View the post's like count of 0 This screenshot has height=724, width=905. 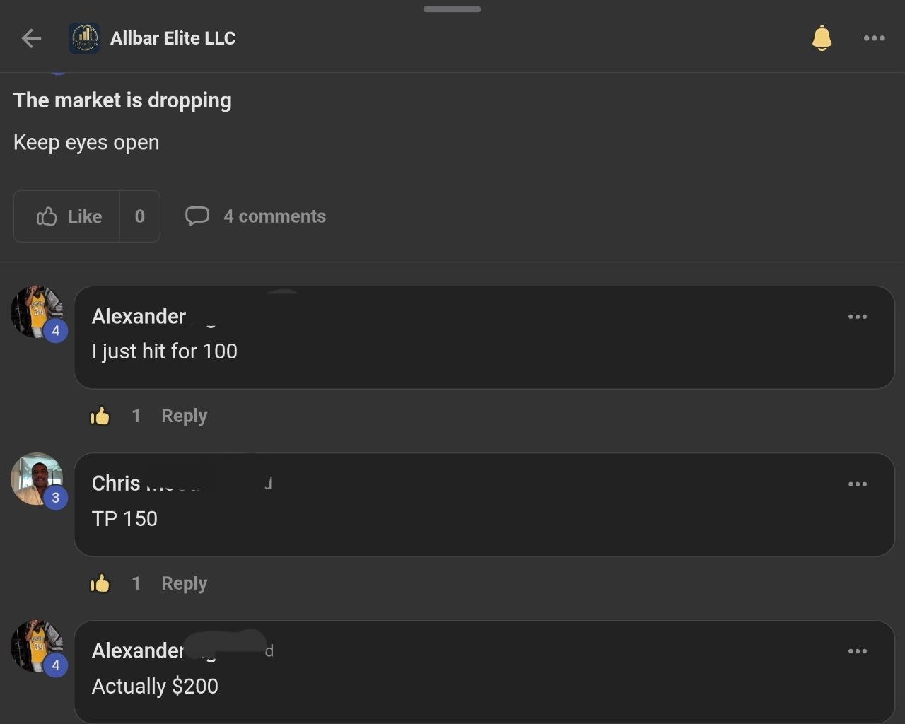pyautogui.click(x=140, y=216)
